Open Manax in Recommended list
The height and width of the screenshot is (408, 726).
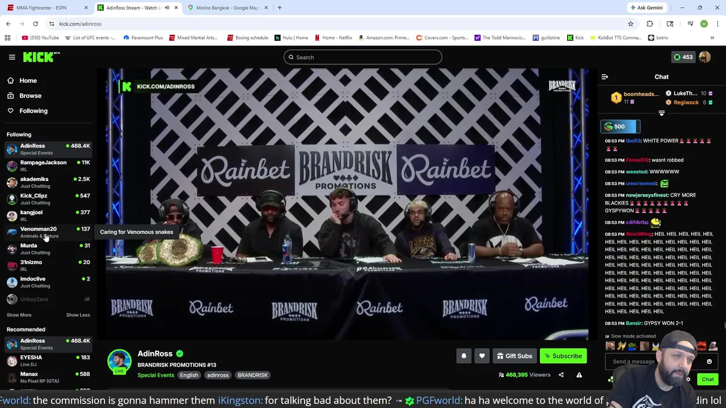pos(48,377)
